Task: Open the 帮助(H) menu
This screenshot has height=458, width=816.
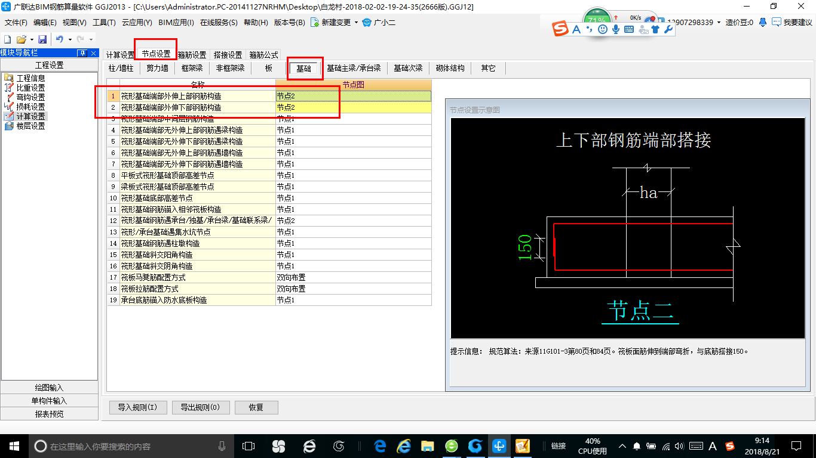Action: 256,23
